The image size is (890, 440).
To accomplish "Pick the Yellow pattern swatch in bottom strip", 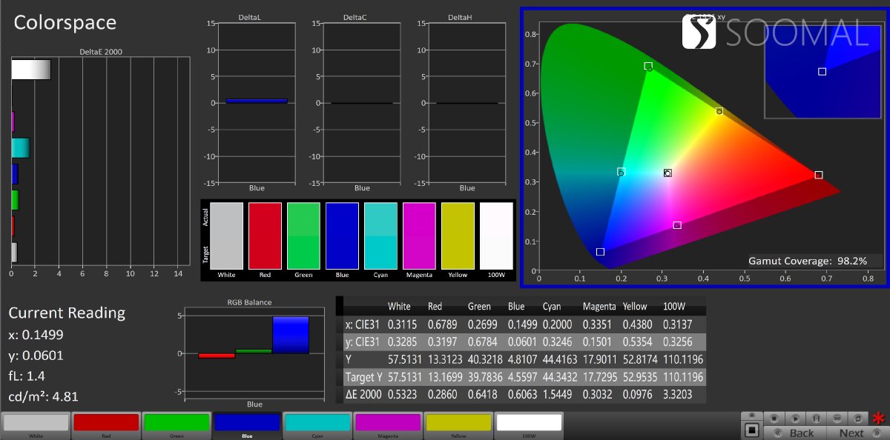I will [x=457, y=423].
